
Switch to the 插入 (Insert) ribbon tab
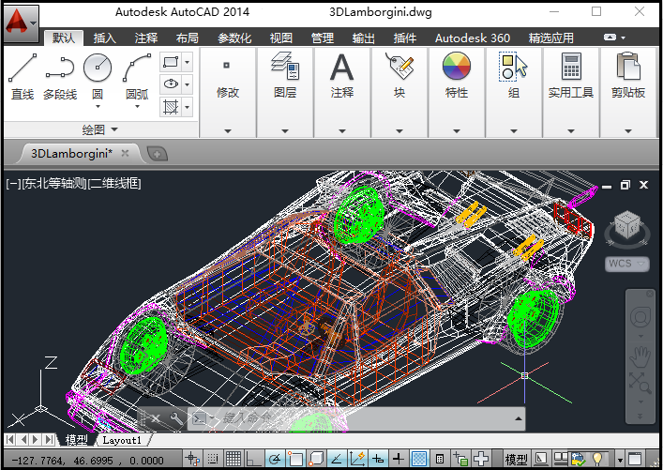(104, 38)
